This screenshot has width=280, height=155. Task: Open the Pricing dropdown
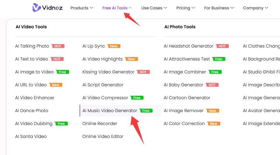186,8
